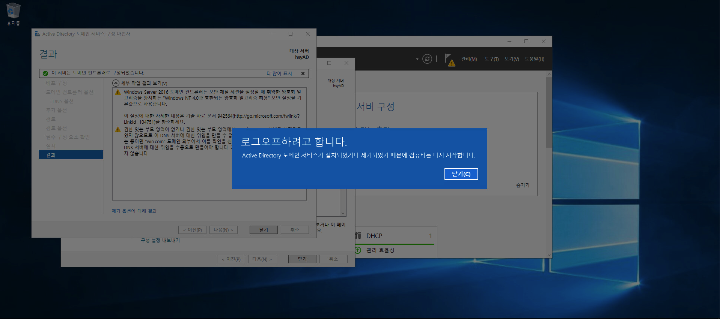720x319 pixels.
Task: Click 이전(P) in the AD wizard
Action: [192, 230]
